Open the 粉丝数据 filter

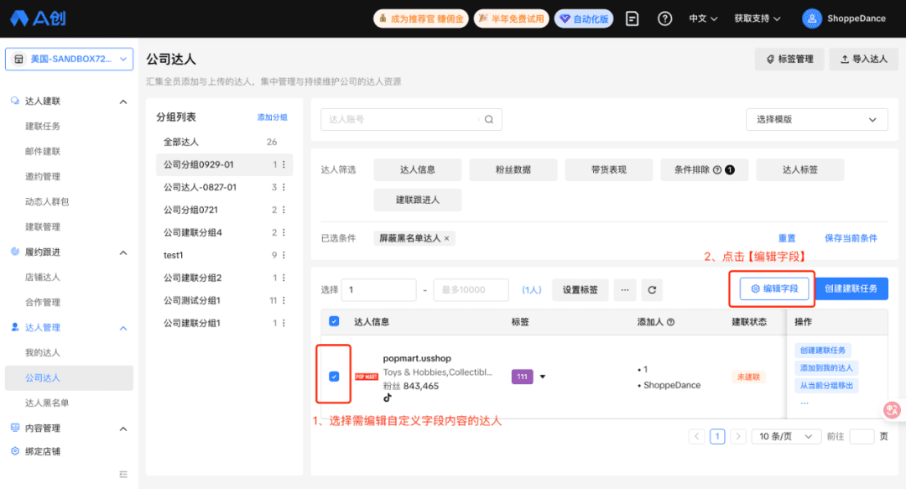pyautogui.click(x=513, y=170)
